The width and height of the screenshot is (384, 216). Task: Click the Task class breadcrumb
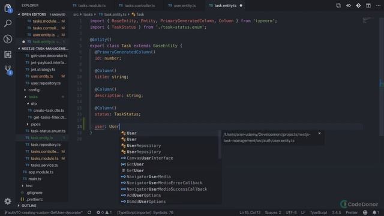tap(137, 14)
